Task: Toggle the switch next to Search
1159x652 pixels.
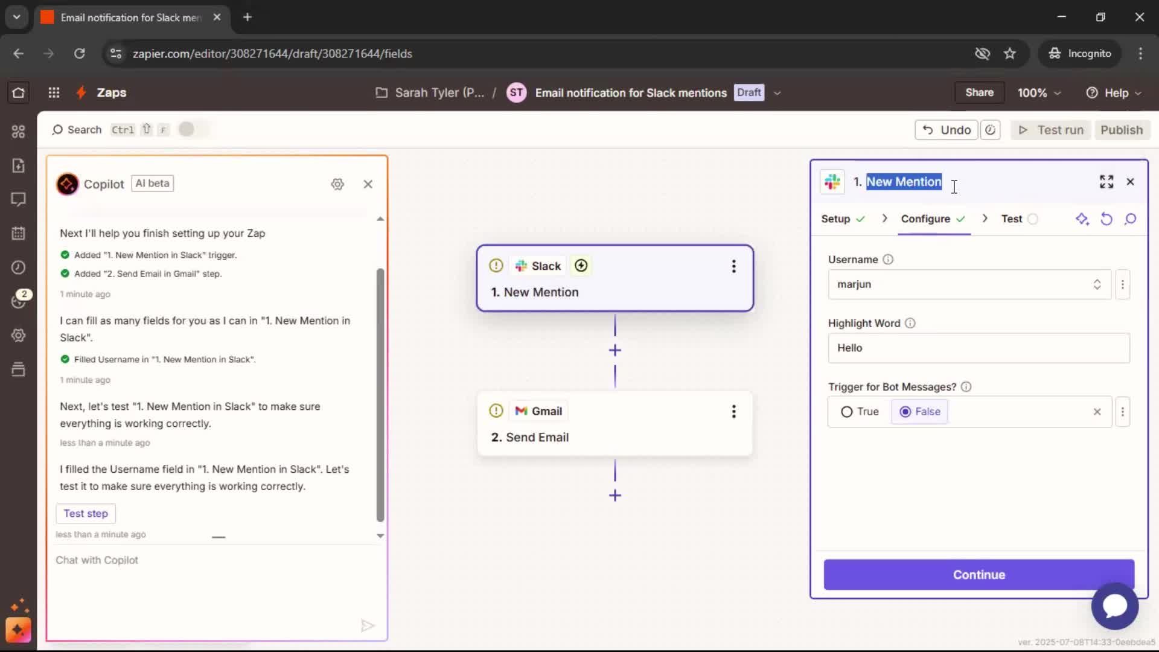Action: pos(192,129)
